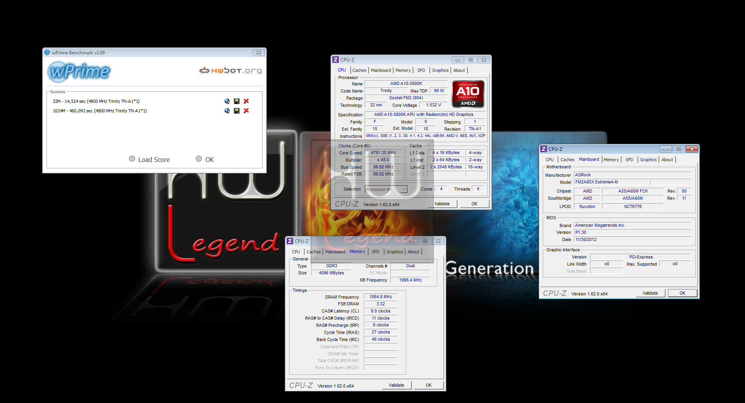Open Graphics tab in the Mainboard window
This screenshot has height=403, width=745.
point(648,160)
